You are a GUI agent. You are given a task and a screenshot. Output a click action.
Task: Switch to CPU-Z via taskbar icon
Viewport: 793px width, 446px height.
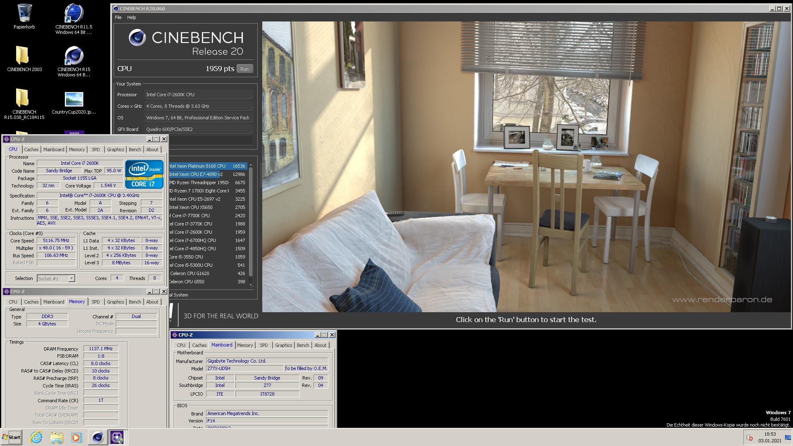117,437
